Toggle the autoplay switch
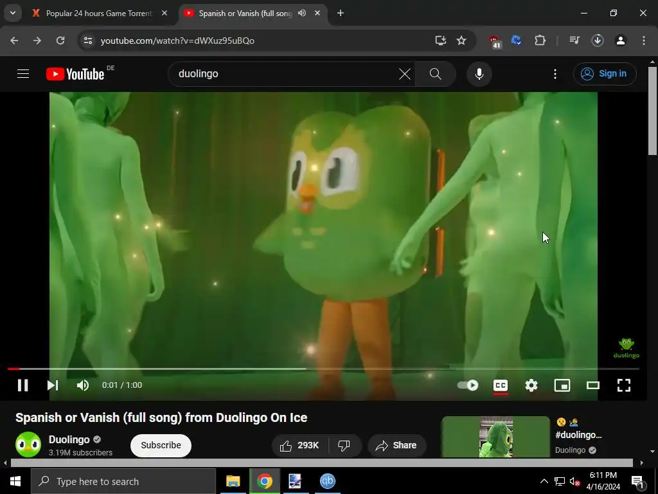This screenshot has height=494, width=658. (468, 385)
